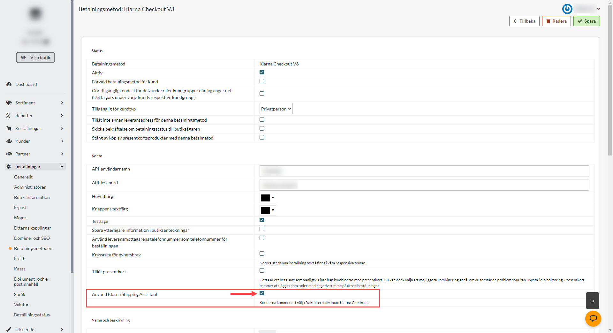Click the Spara button

click(587, 21)
